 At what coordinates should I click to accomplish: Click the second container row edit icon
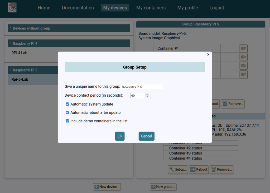(243, 57)
